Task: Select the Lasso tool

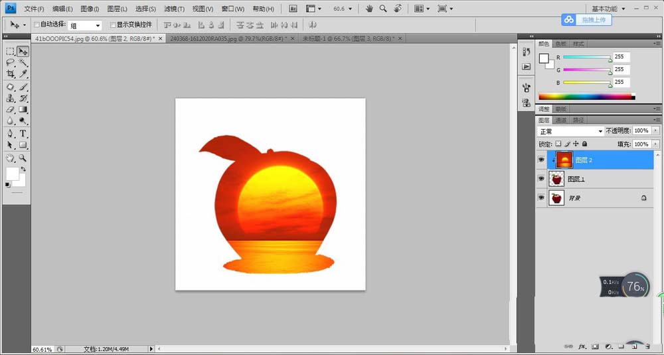Action: (10, 62)
